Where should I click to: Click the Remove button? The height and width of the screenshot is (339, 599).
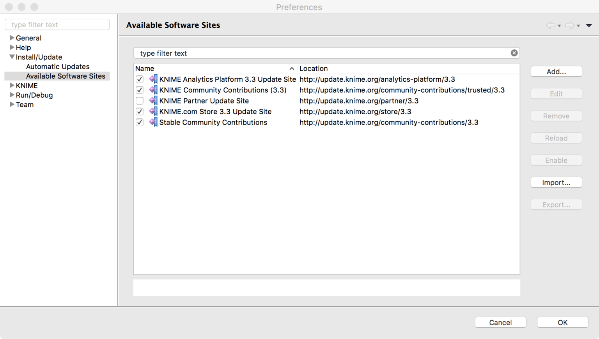click(556, 116)
